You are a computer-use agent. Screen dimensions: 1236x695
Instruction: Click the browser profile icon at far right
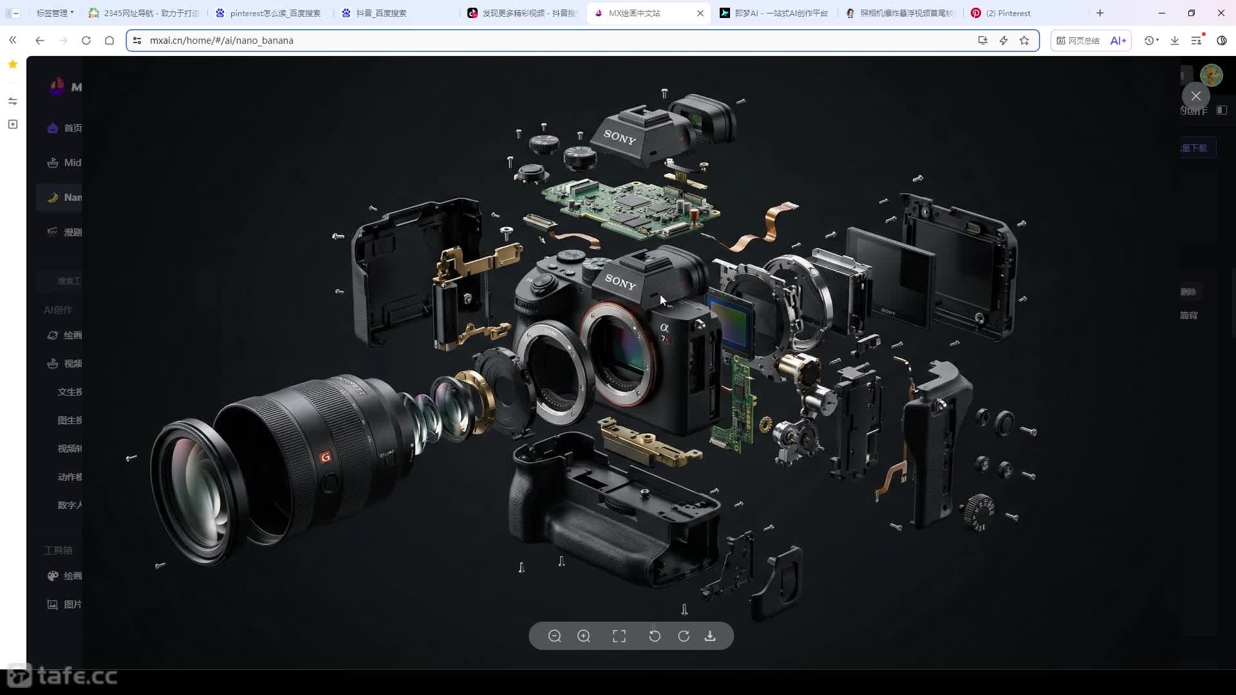[1222, 41]
